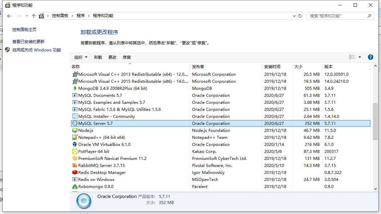Go up one level with up arrow

tap(34, 16)
